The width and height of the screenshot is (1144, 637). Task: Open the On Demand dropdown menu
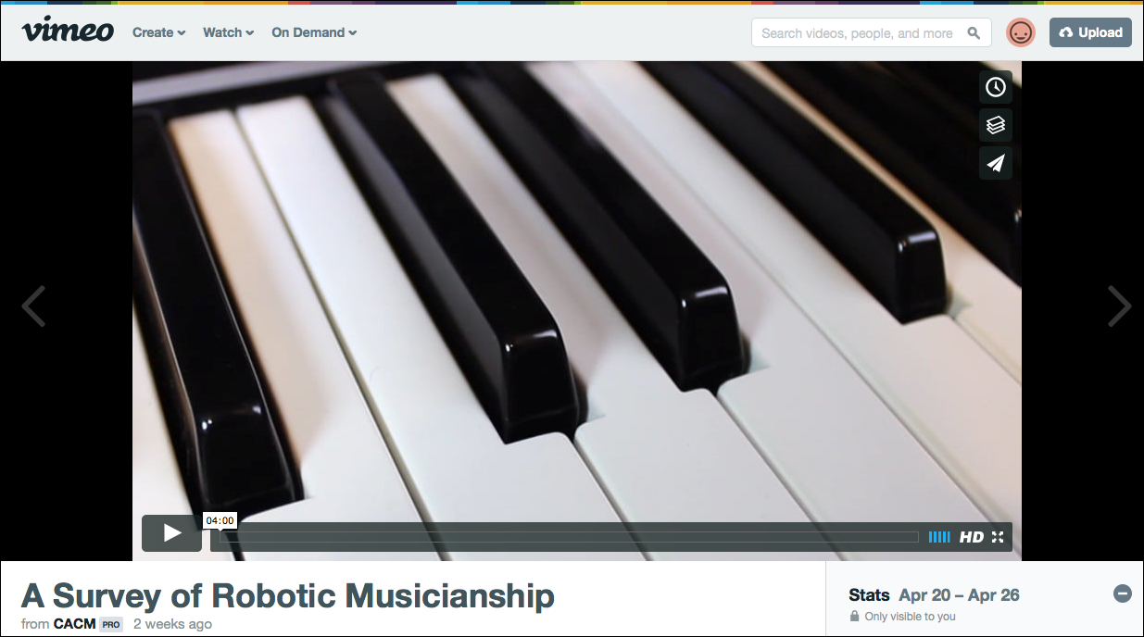(x=314, y=32)
